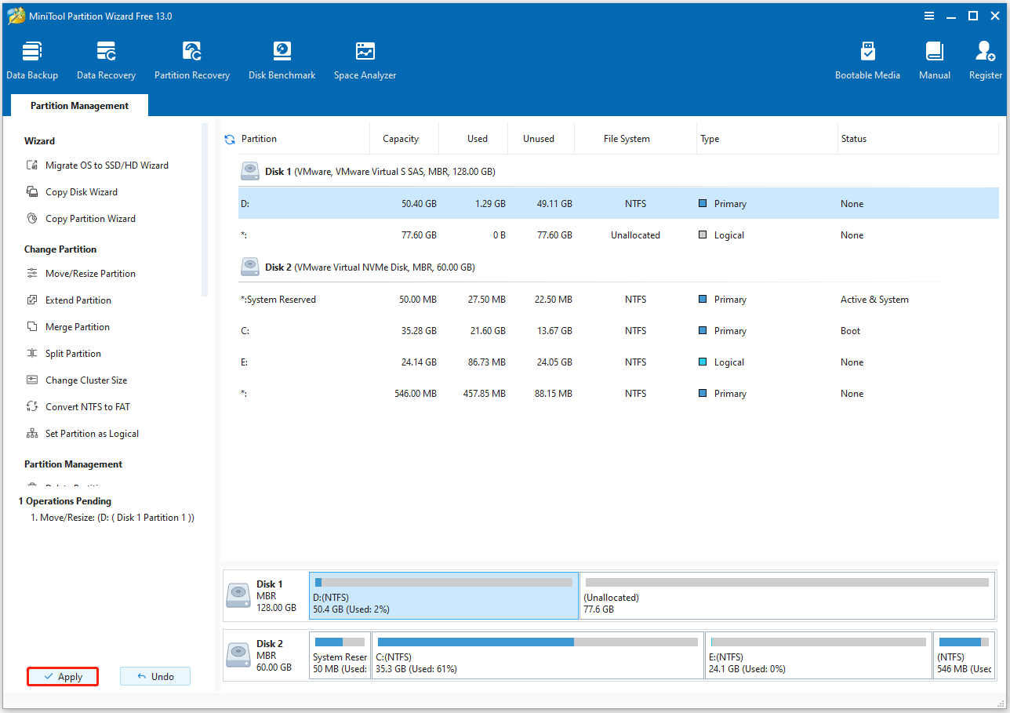Refresh the partition list
1010x713 pixels.
click(229, 139)
